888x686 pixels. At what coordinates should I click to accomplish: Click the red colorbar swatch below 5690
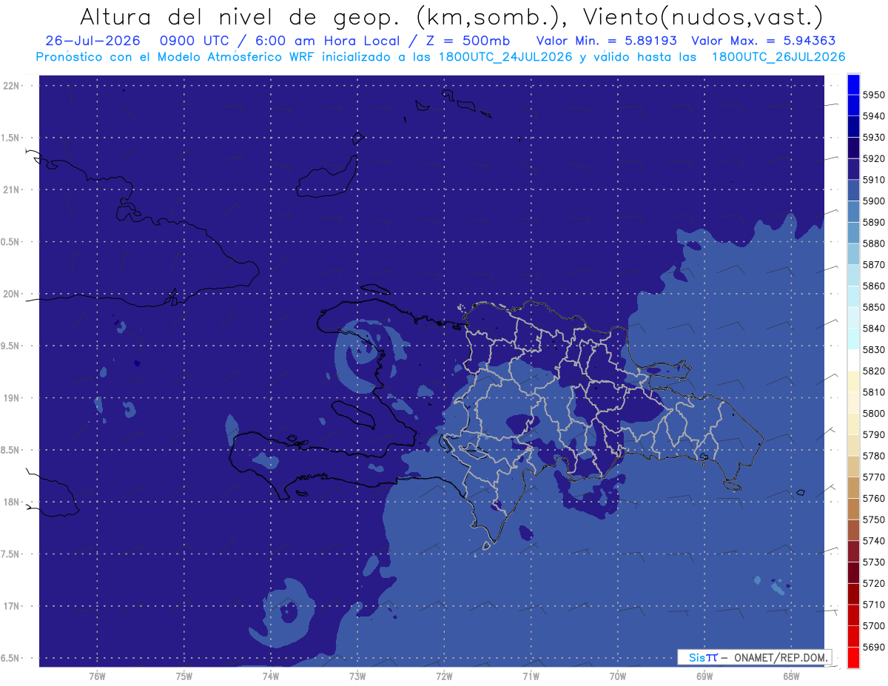pos(853,657)
